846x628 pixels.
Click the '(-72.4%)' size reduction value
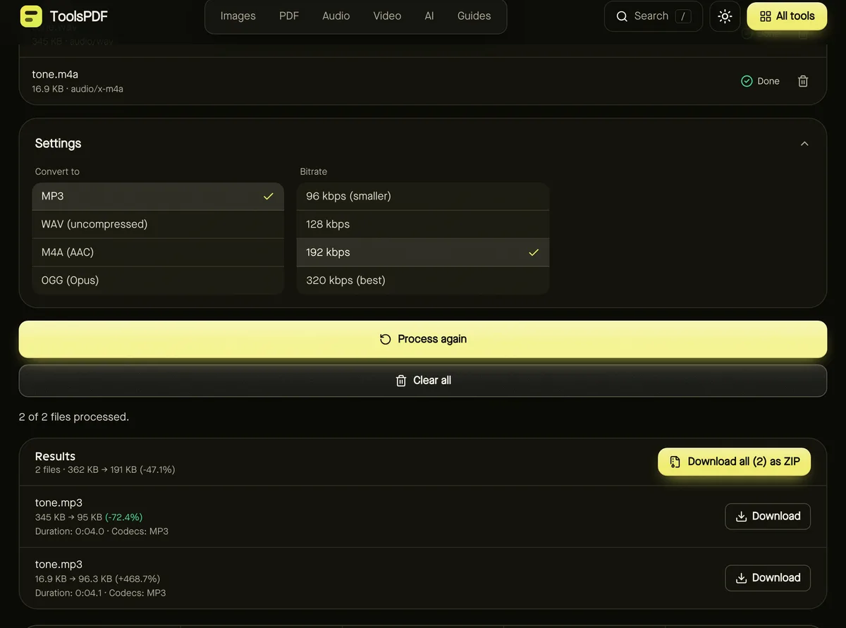(123, 517)
